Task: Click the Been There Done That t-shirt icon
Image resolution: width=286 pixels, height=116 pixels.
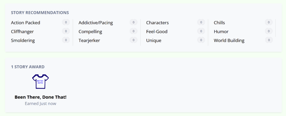Action: pos(40,81)
